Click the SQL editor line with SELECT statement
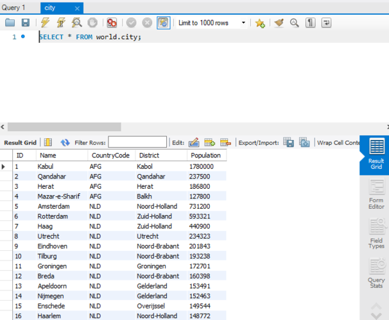 [90, 37]
